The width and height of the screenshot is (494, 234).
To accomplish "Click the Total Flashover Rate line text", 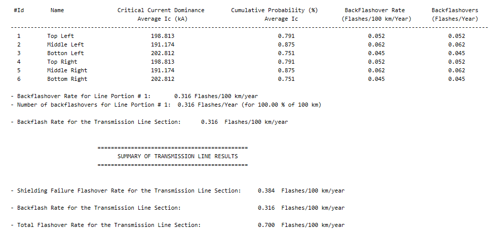I will (x=109, y=225).
